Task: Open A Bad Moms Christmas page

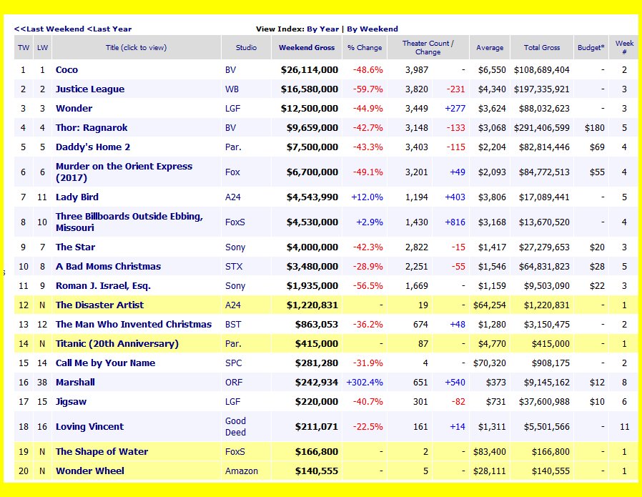Action: click(x=109, y=267)
